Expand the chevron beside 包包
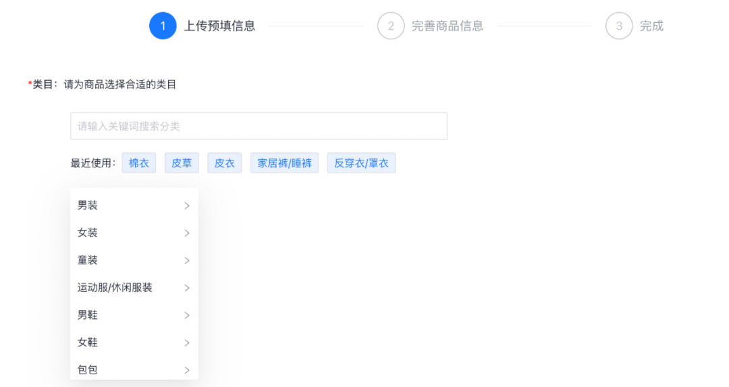Screen dimensions: 729x387 pos(187,370)
